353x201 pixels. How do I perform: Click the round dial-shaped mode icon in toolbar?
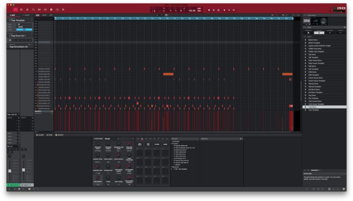(x=51, y=10)
